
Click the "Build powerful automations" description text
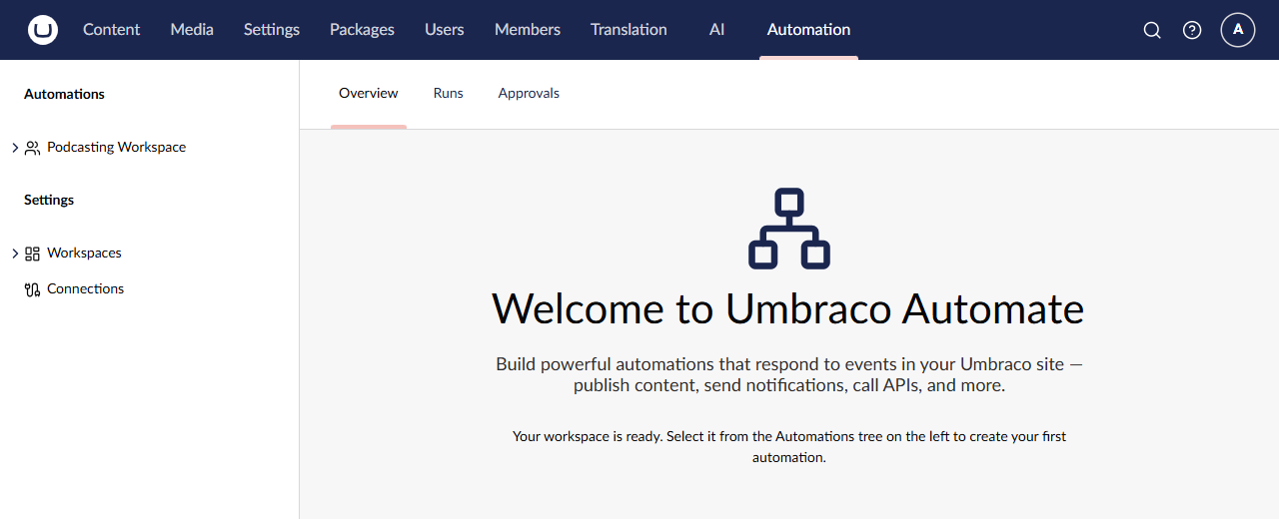pos(789,374)
